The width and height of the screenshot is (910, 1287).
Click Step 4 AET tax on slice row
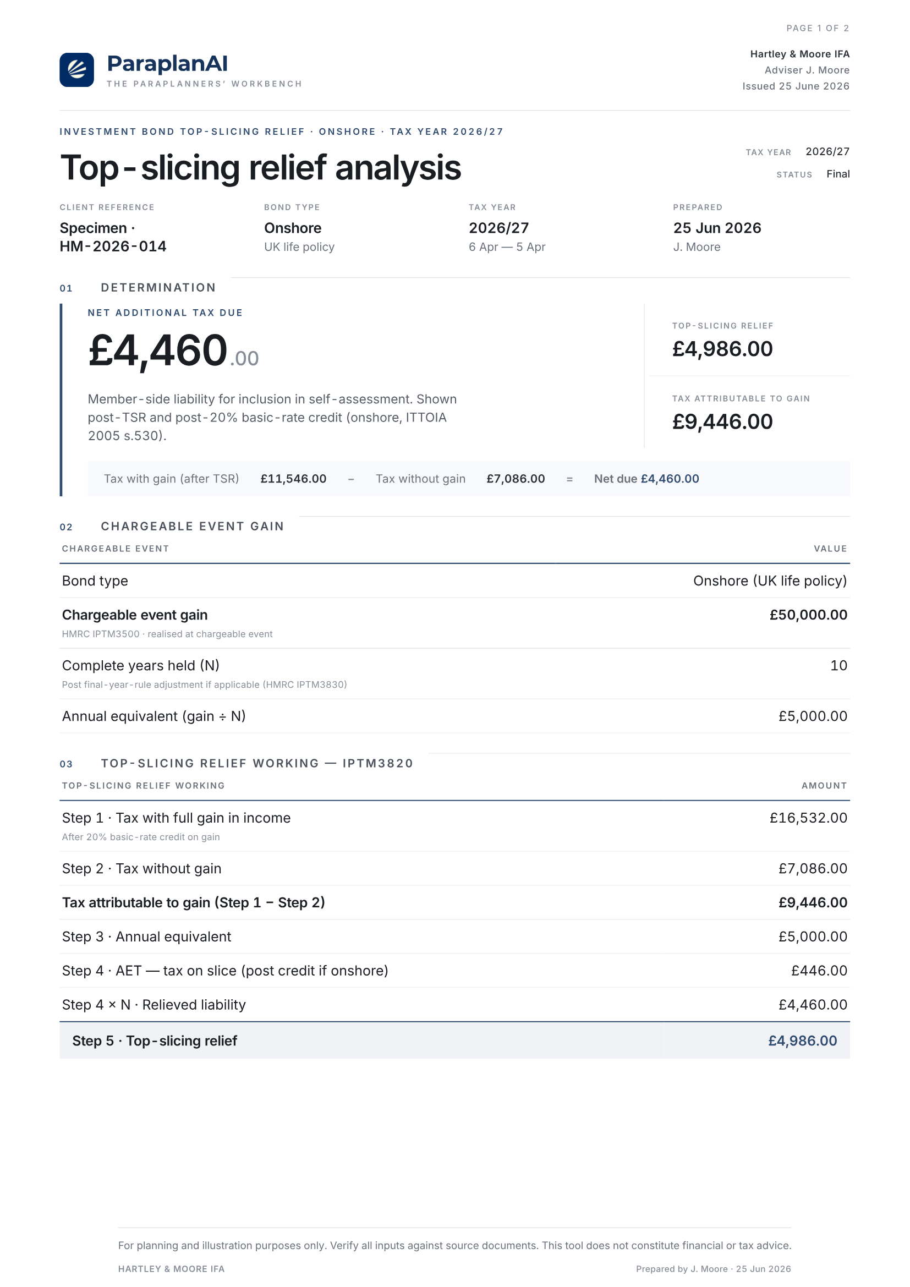(454, 971)
